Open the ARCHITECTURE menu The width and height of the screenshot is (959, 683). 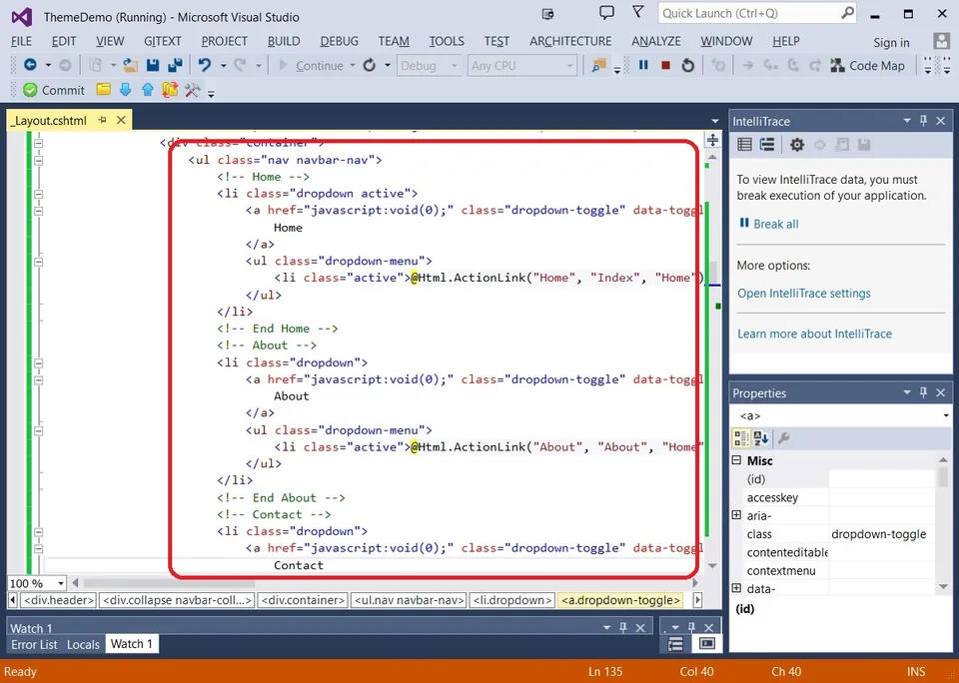coord(570,41)
